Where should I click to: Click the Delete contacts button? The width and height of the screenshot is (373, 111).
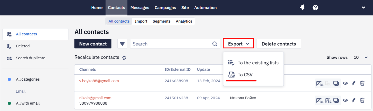coord(279,44)
